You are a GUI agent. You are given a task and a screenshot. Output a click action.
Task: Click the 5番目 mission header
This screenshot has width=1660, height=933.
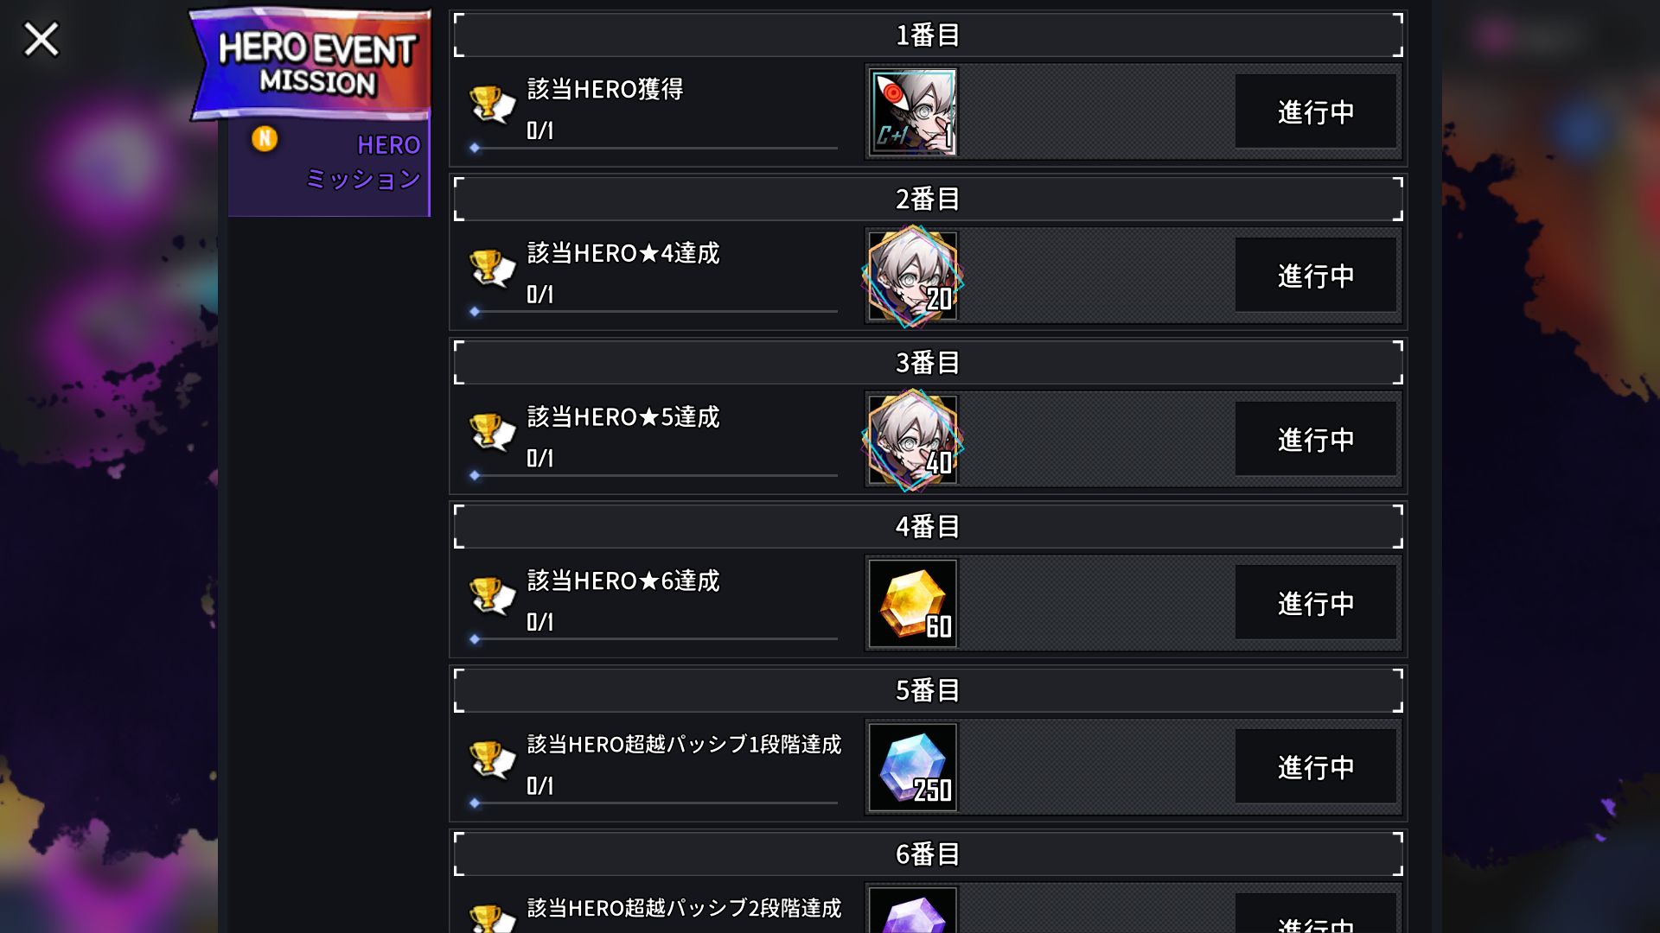pyautogui.click(x=928, y=690)
